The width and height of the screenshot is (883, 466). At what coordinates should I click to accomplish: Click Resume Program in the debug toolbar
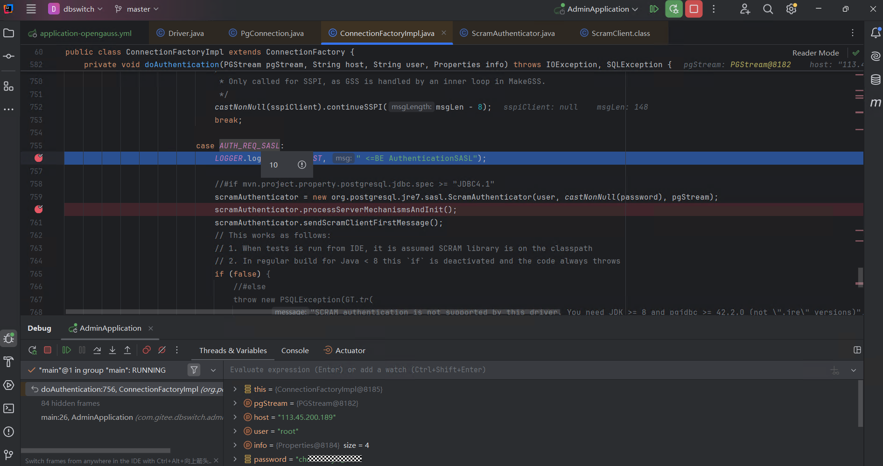(x=67, y=350)
